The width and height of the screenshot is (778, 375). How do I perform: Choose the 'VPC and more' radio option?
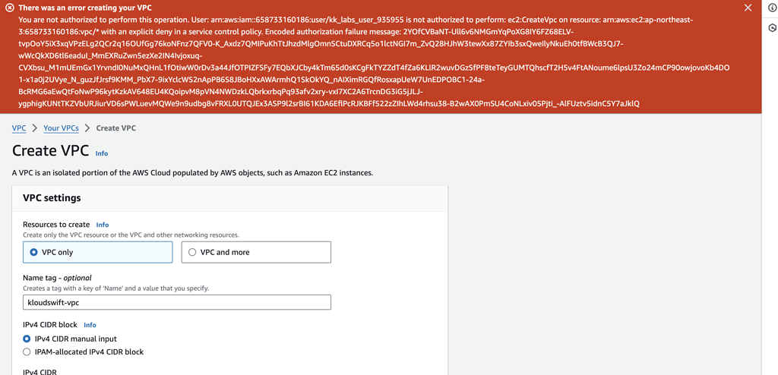192,252
